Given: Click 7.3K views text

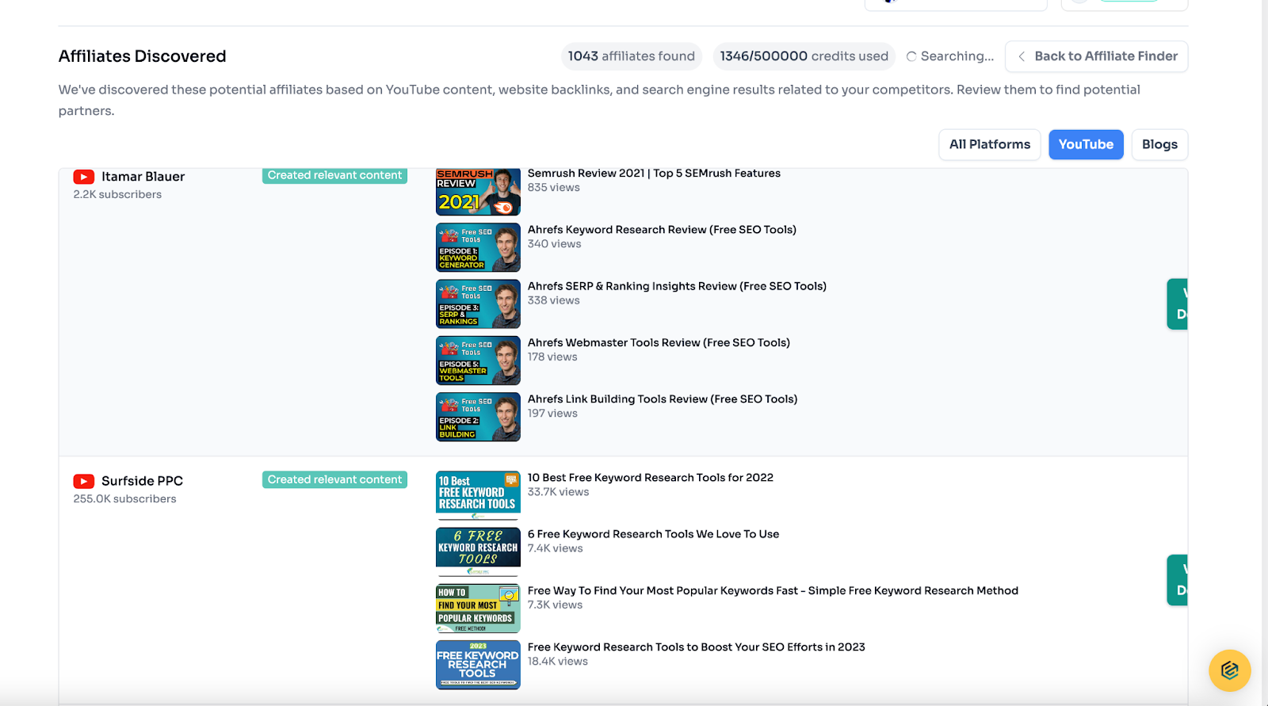Looking at the screenshot, I should (x=556, y=605).
